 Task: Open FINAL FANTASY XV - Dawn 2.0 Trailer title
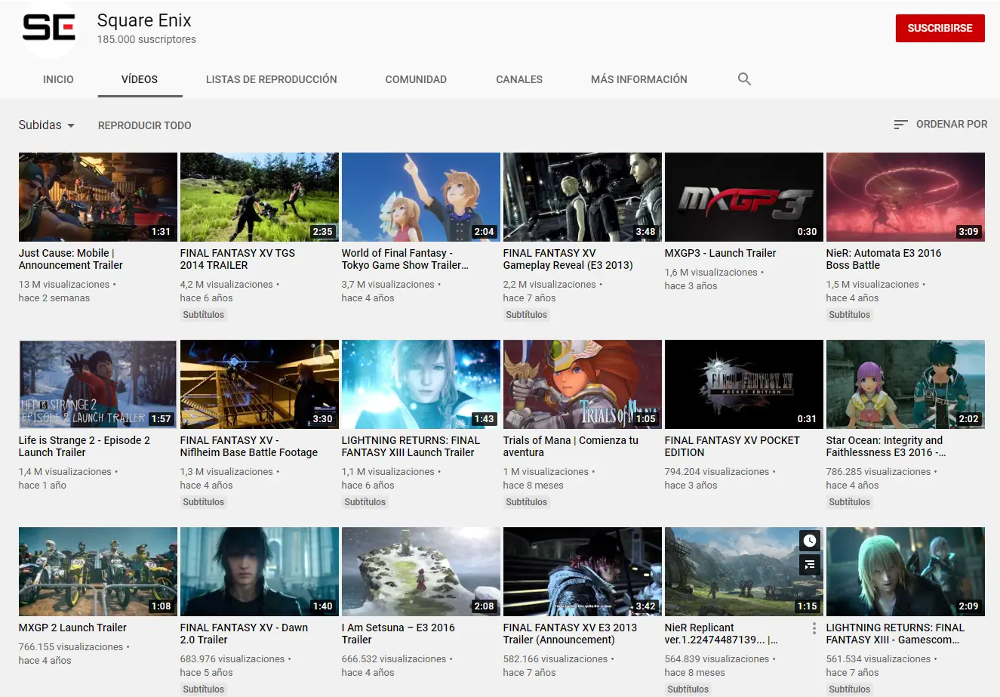coord(244,634)
